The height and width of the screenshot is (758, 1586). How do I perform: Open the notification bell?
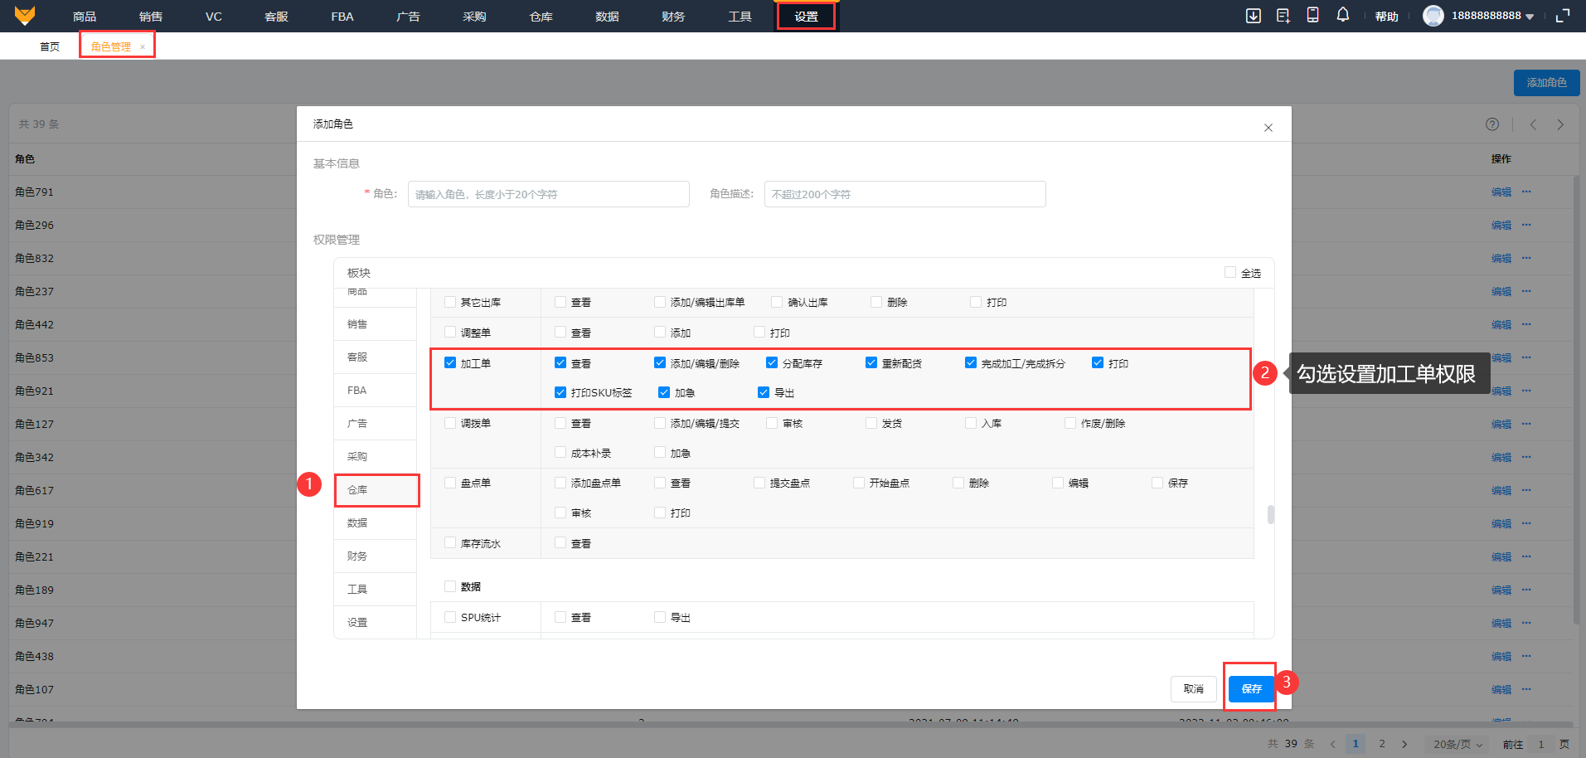pyautogui.click(x=1342, y=15)
